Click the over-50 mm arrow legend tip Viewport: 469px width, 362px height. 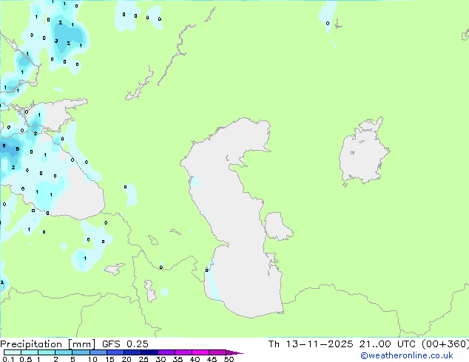[234, 352]
